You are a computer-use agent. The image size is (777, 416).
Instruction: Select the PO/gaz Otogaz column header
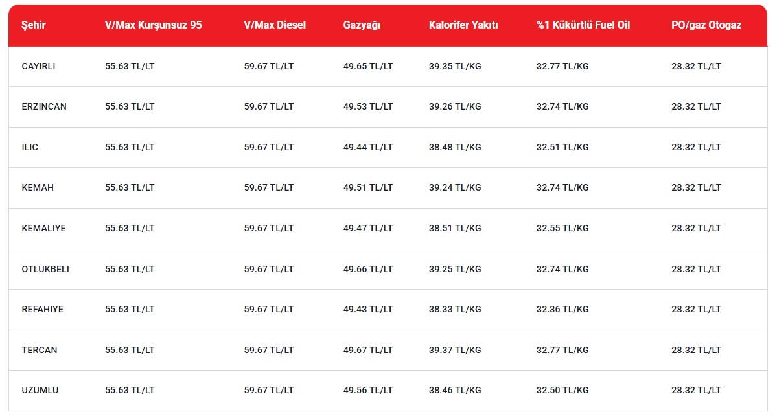point(706,25)
